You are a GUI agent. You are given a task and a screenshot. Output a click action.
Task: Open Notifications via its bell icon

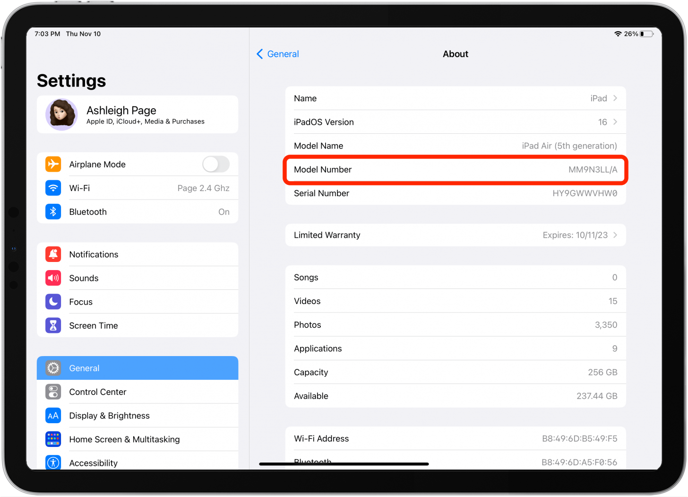click(x=53, y=254)
